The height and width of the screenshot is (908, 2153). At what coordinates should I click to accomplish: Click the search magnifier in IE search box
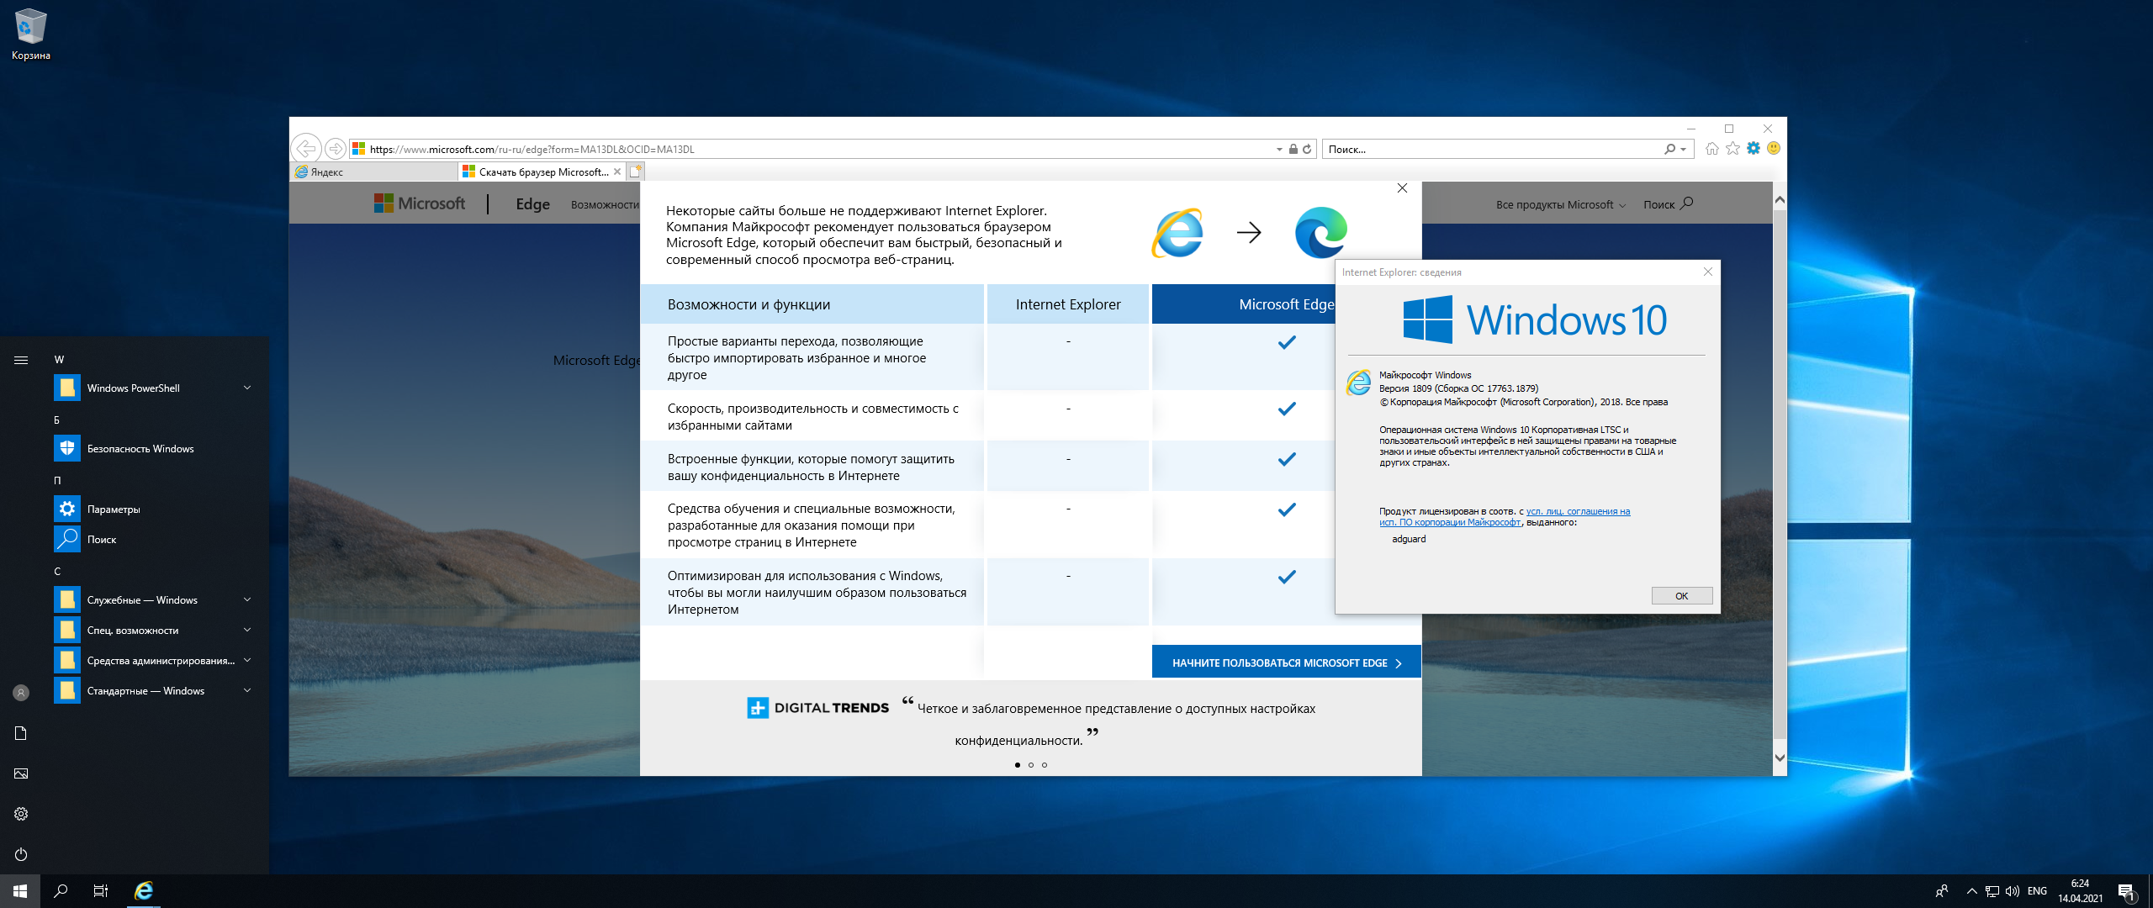[x=1669, y=149]
